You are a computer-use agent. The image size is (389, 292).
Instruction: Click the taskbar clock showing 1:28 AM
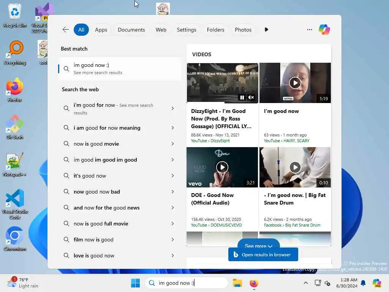click(x=346, y=283)
